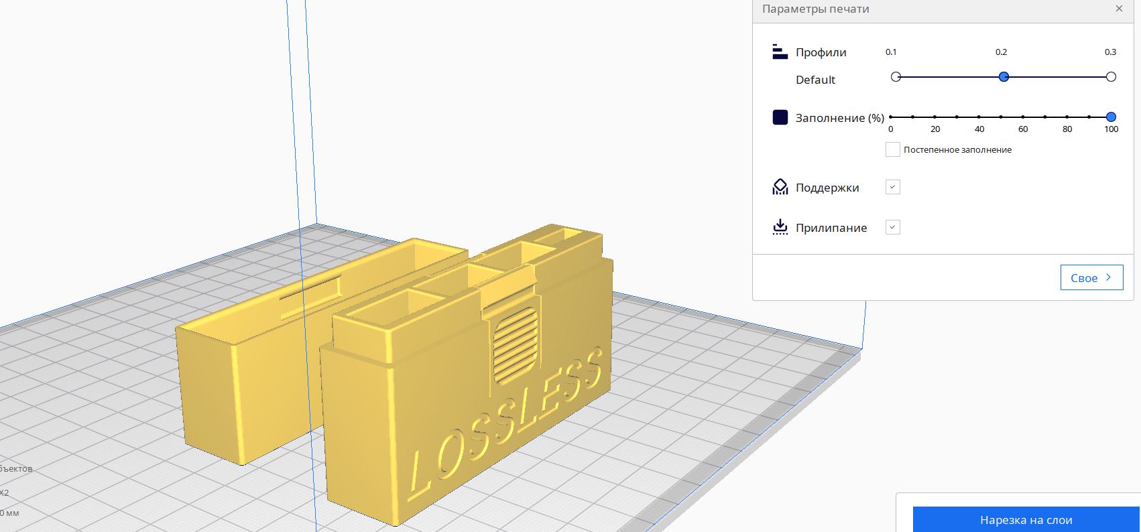1141x532 pixels.
Task: Click the Profiles layer-height icon
Action: point(780,52)
